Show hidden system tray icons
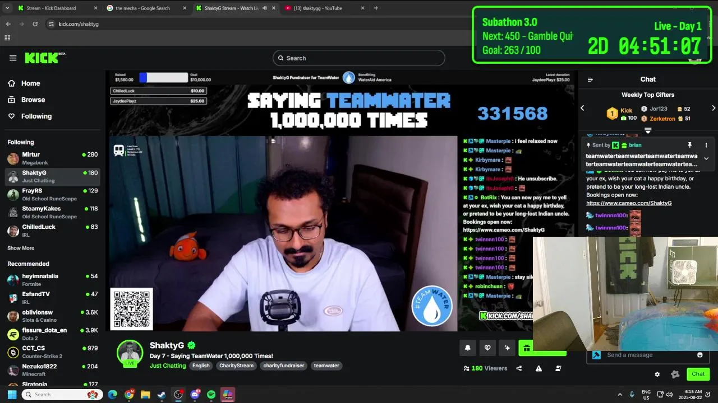The width and height of the screenshot is (718, 403). 620,395
